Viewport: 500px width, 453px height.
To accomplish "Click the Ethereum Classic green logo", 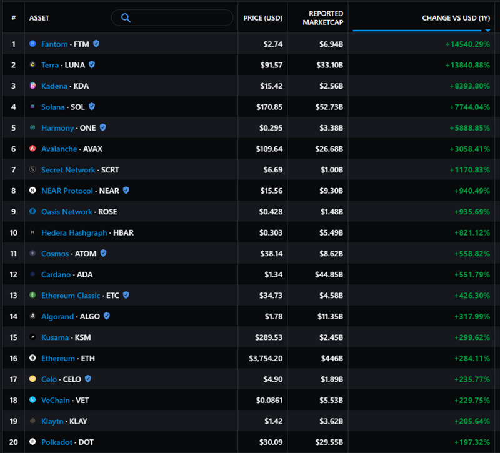I will click(32, 295).
